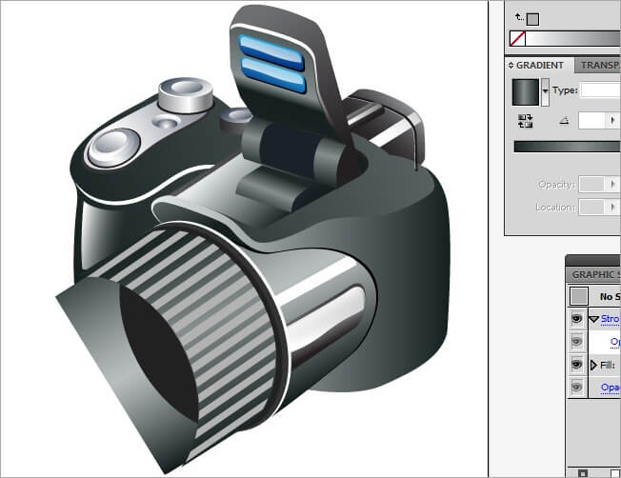Open the Stroke link in Appearance panel
The image size is (621, 478).
tap(611, 319)
